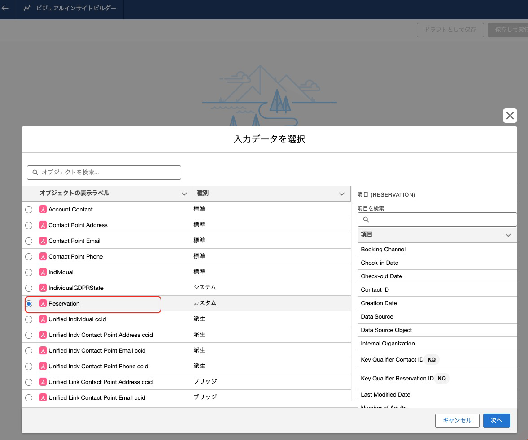Screen dimensions: 528x440
Task: Select the Contact Point Email radio button
Action: coord(29,241)
